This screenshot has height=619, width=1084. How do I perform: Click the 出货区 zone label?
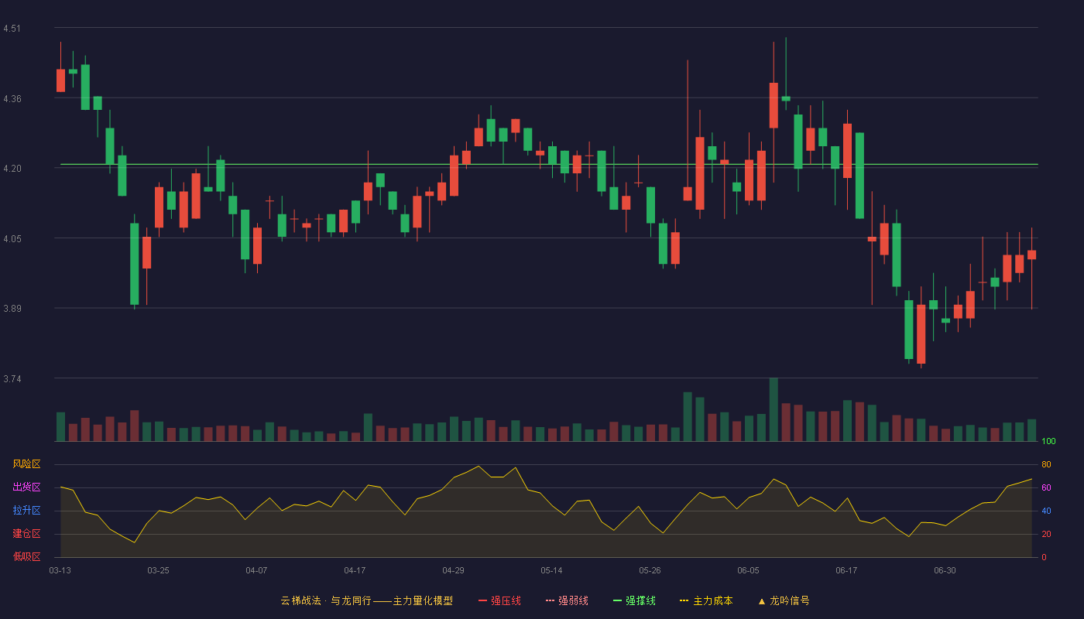[x=26, y=487]
